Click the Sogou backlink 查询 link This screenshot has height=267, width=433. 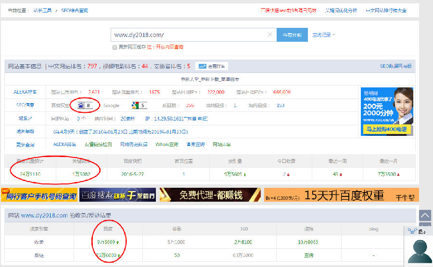[309, 255]
